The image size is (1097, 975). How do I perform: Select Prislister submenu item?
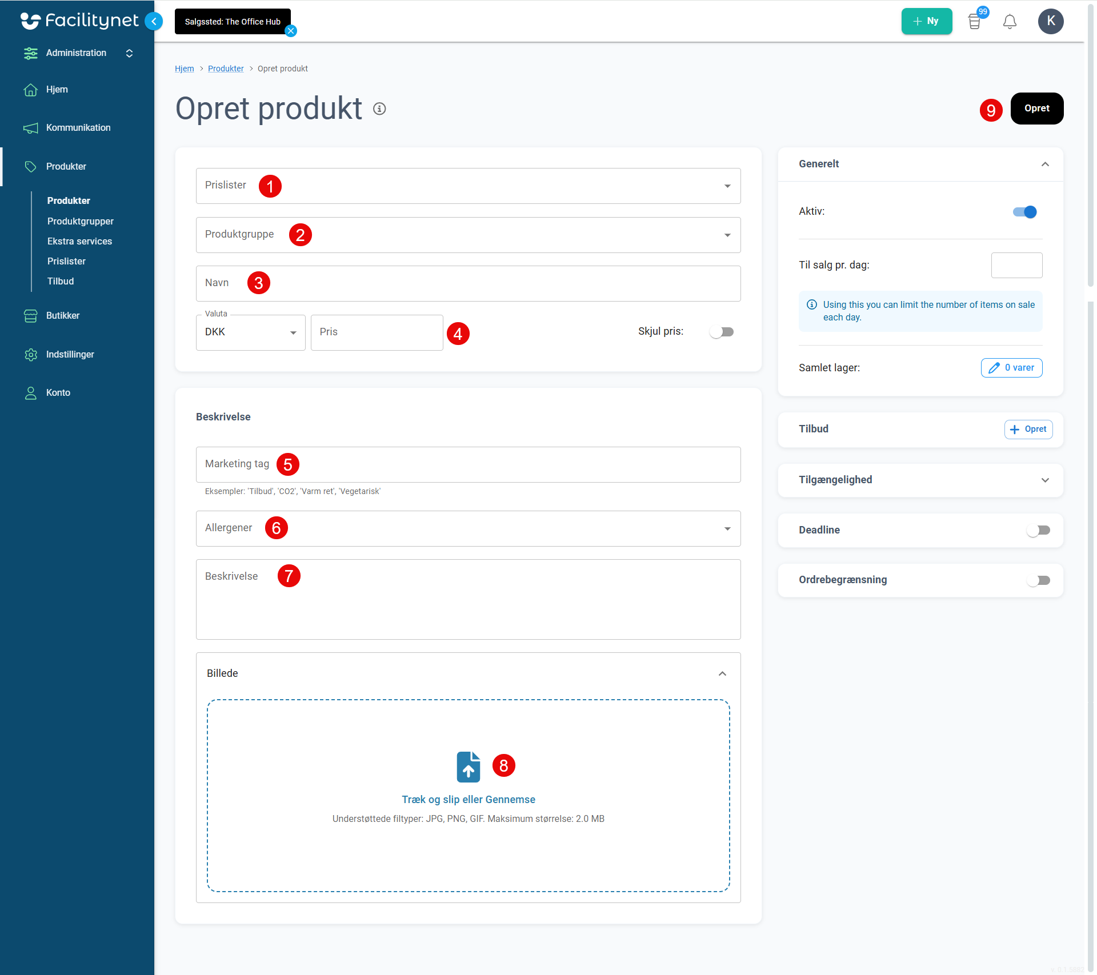tap(66, 262)
